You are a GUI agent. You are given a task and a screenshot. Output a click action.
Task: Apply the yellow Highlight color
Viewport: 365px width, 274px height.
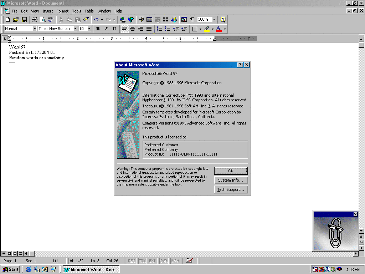tap(206, 29)
